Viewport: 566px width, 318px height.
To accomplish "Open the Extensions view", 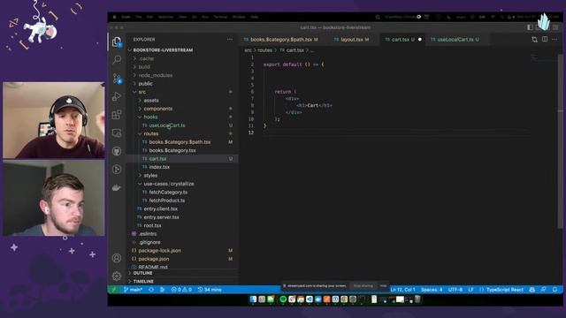I will click(x=117, y=115).
